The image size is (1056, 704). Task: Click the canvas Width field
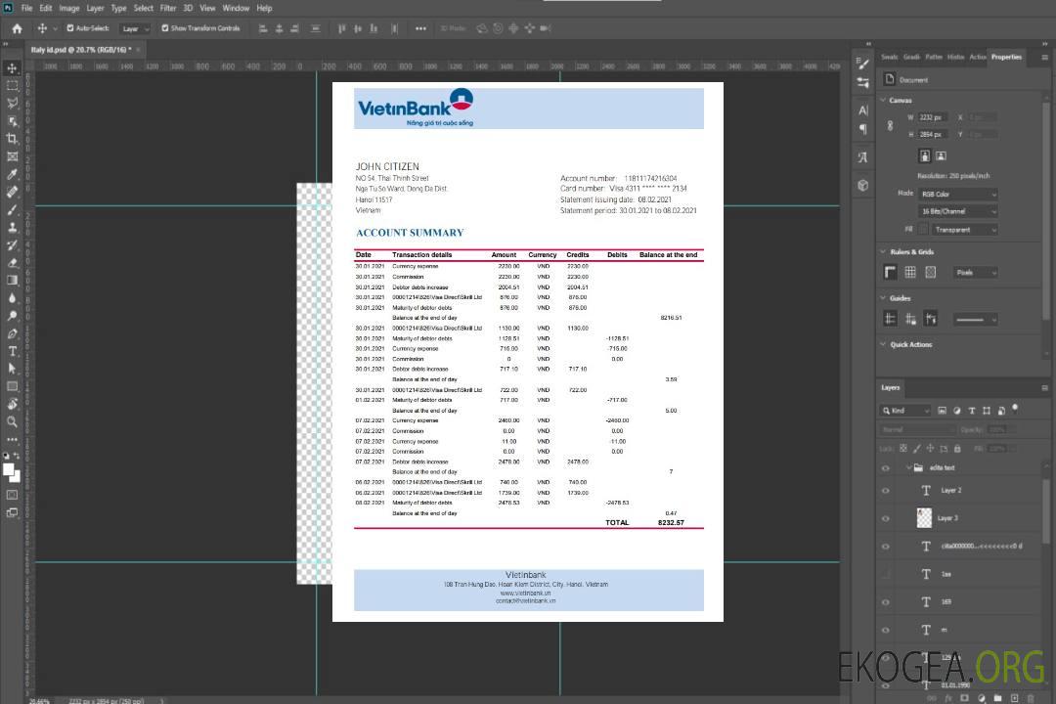(933, 117)
